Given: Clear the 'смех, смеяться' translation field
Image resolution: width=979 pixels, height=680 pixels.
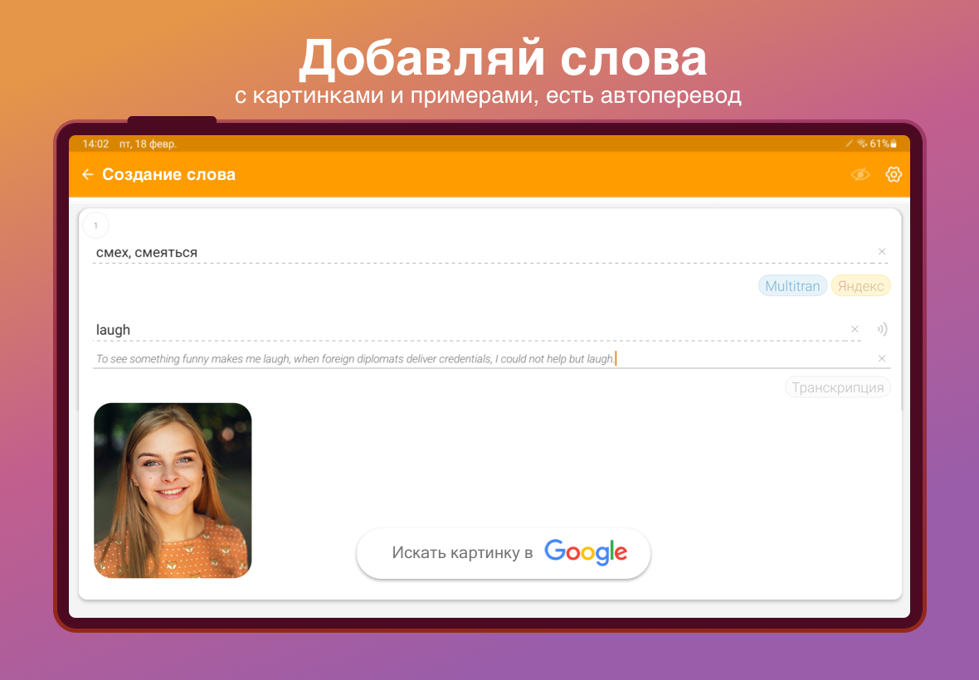Looking at the screenshot, I should 882,251.
